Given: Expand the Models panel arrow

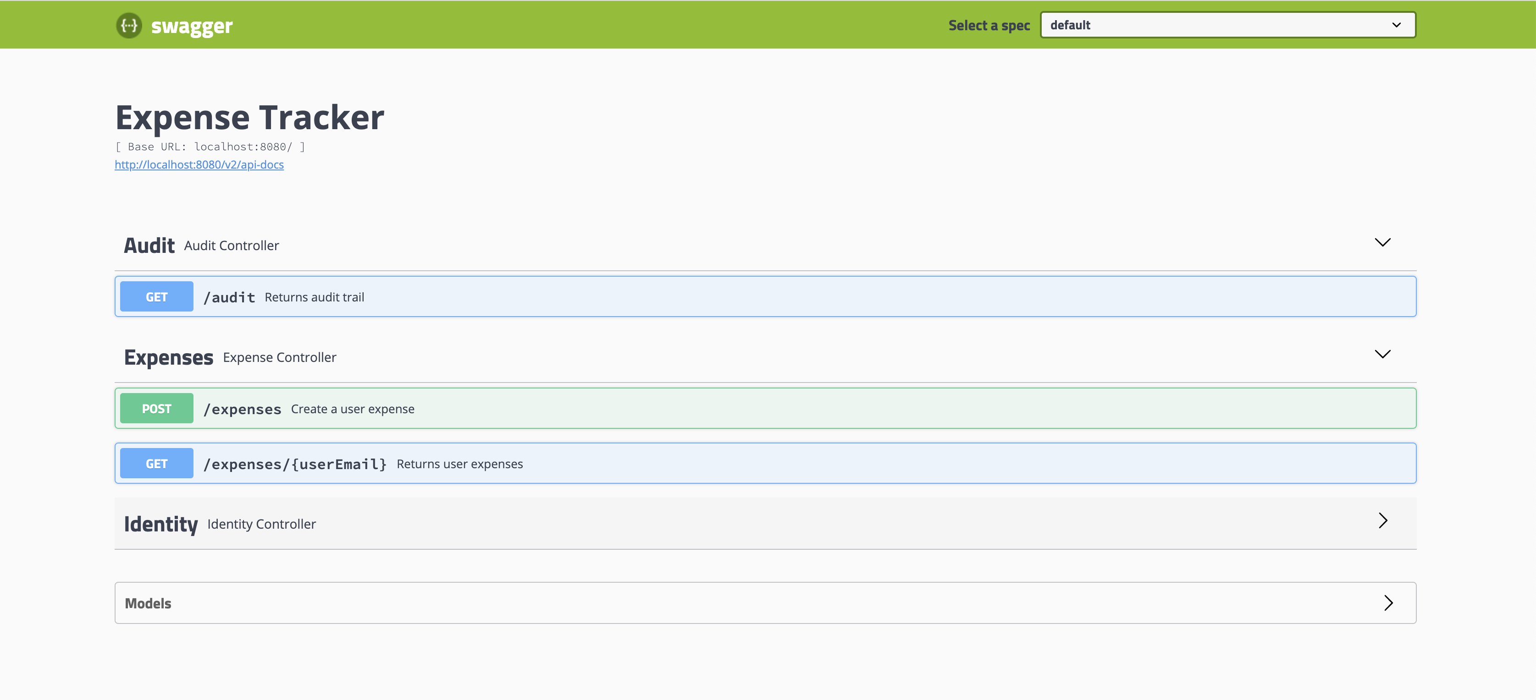Looking at the screenshot, I should click(x=1388, y=603).
